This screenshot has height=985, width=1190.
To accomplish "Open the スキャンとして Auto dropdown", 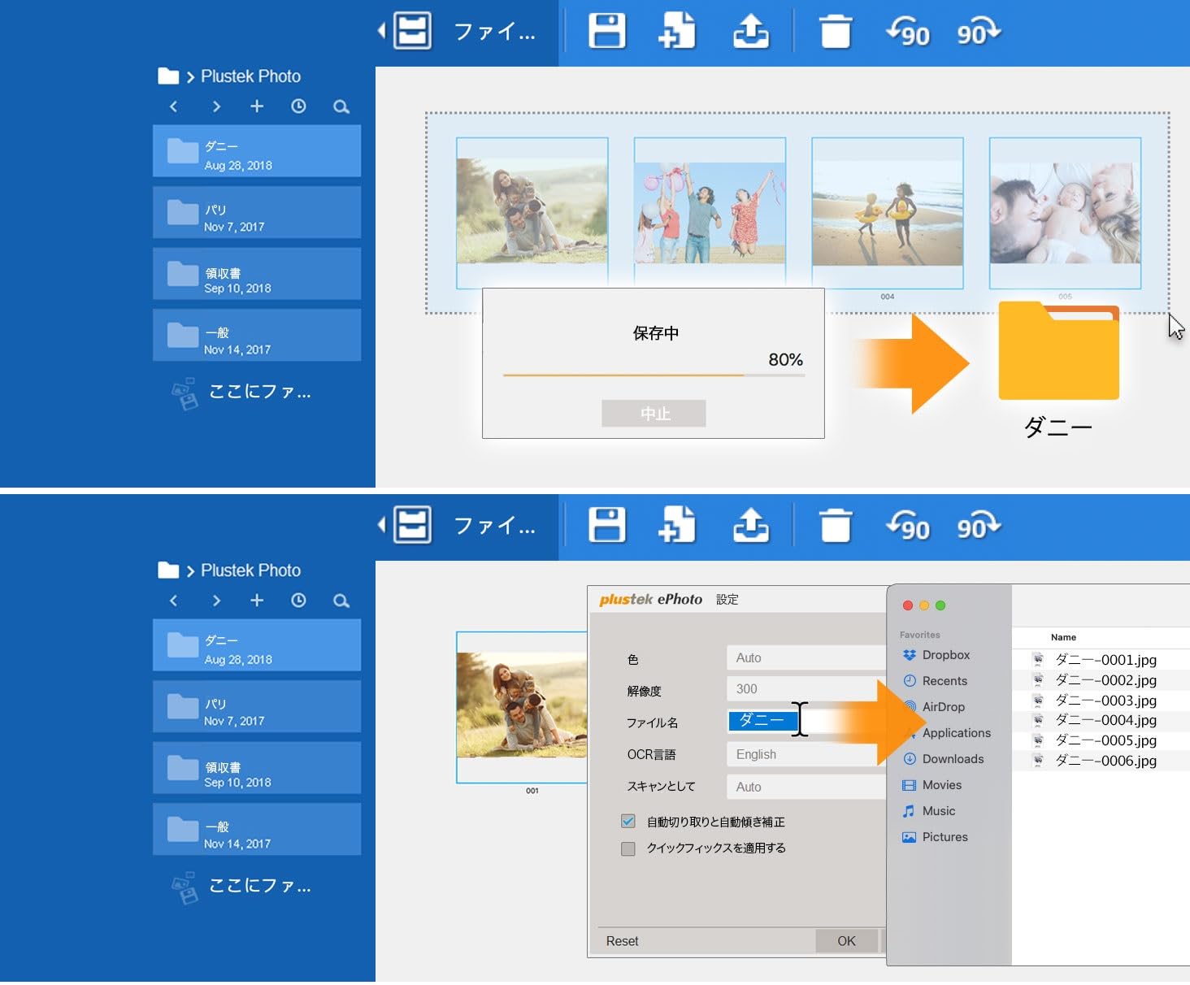I will click(805, 787).
